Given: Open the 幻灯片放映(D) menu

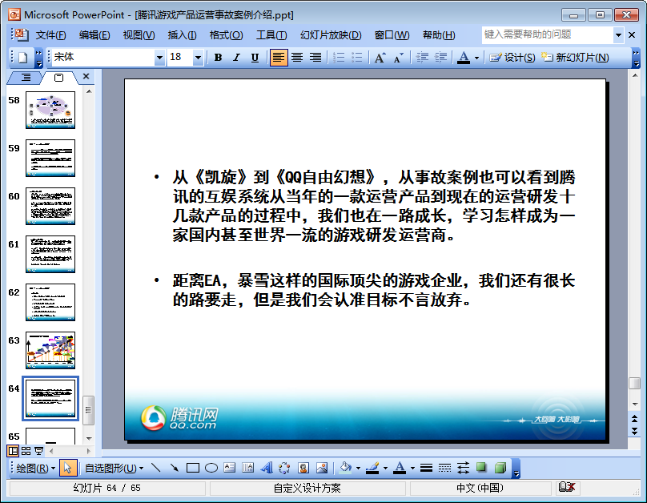Looking at the screenshot, I should click(x=331, y=35).
